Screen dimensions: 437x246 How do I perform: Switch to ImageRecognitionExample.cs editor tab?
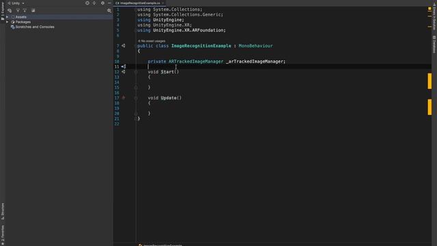138,3
